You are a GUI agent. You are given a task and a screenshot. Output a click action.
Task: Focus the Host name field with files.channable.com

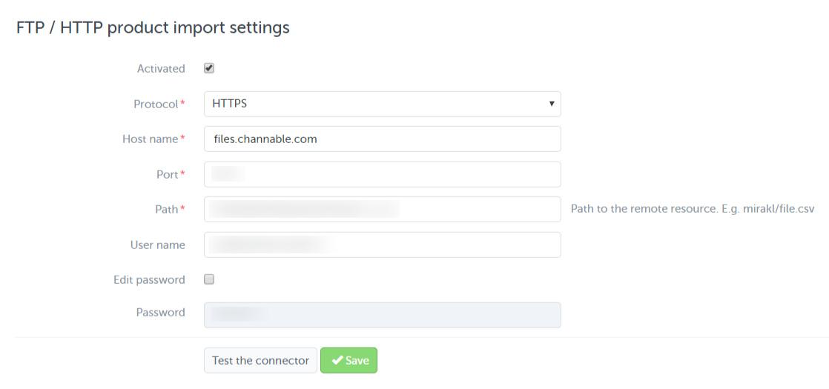[x=382, y=139]
